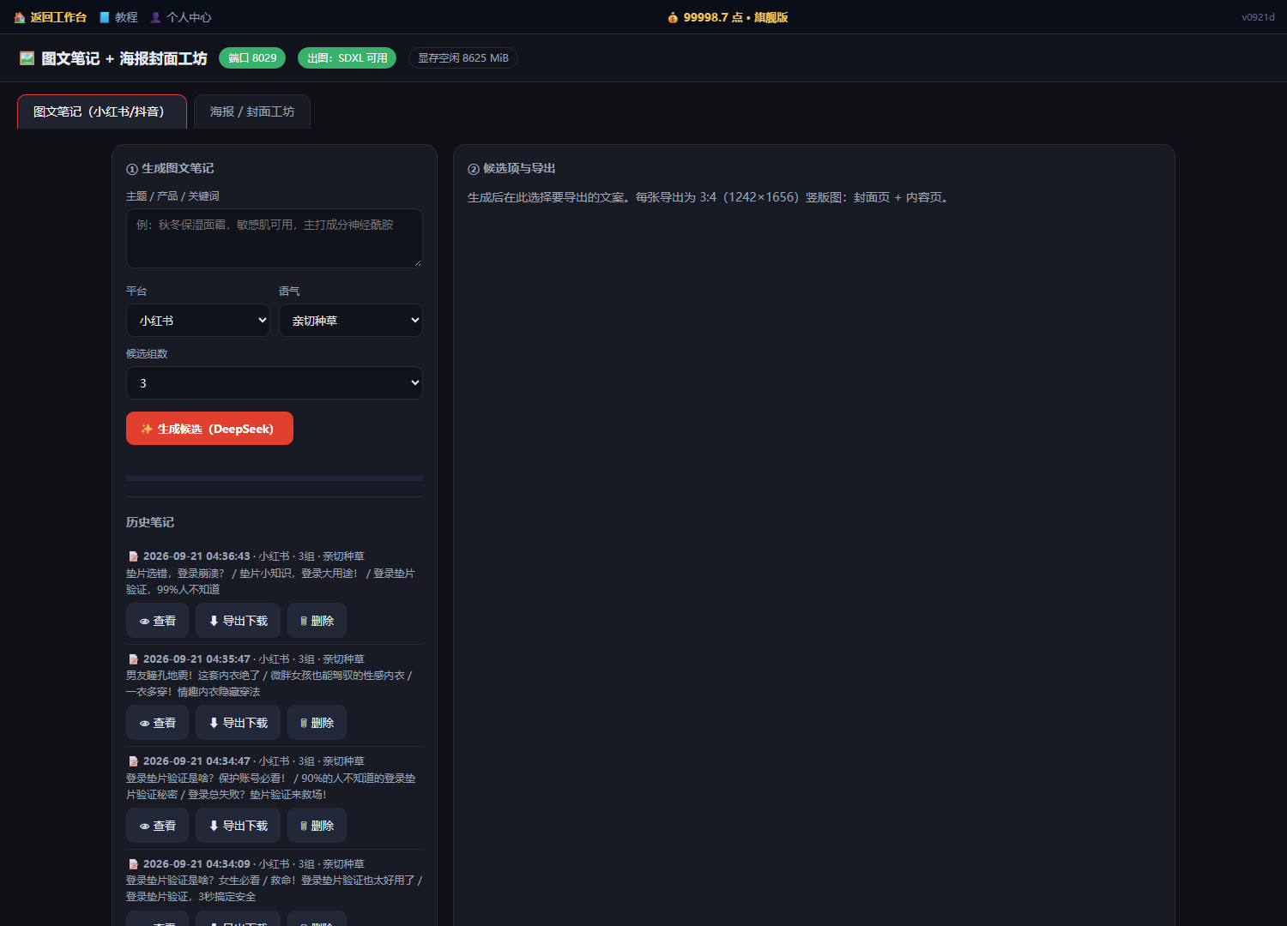Go back via 返回工作台 link

tap(51, 17)
